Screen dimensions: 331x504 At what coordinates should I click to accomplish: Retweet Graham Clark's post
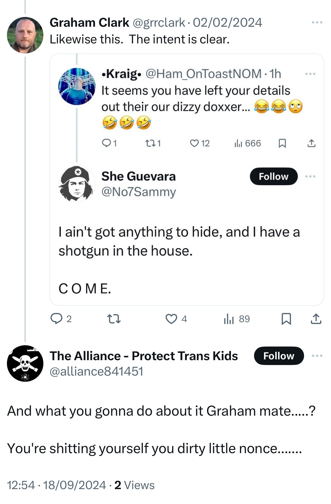[114, 319]
